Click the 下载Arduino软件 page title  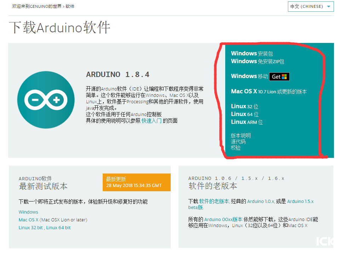tap(60, 27)
